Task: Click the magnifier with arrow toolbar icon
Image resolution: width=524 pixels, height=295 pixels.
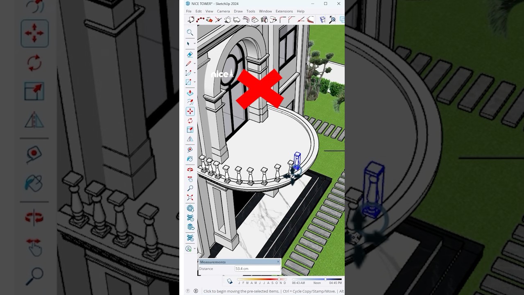Action: [332, 20]
